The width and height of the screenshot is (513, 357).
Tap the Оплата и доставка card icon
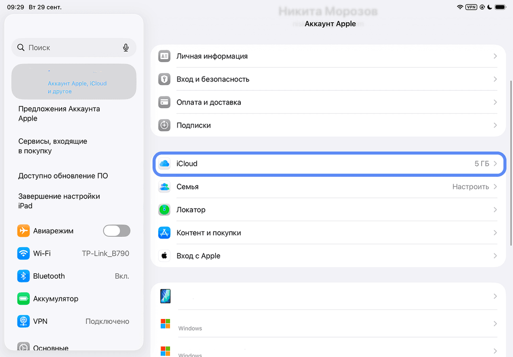tap(164, 102)
